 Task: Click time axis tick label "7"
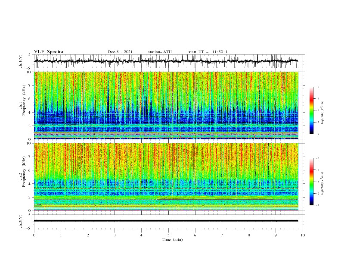point(222,235)
